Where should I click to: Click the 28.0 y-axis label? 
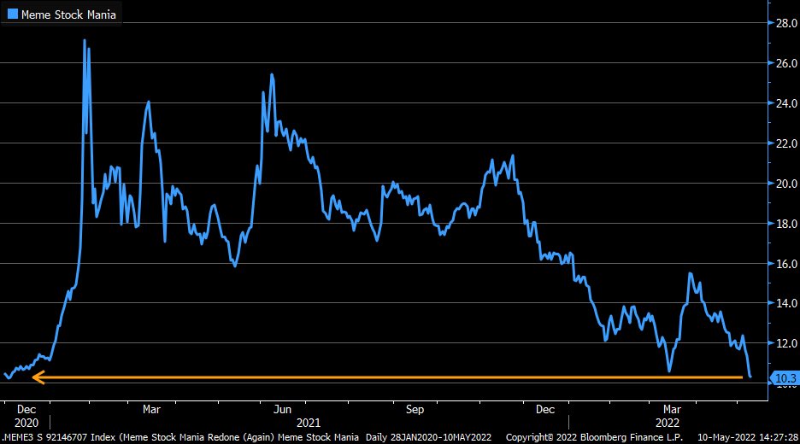(x=786, y=23)
